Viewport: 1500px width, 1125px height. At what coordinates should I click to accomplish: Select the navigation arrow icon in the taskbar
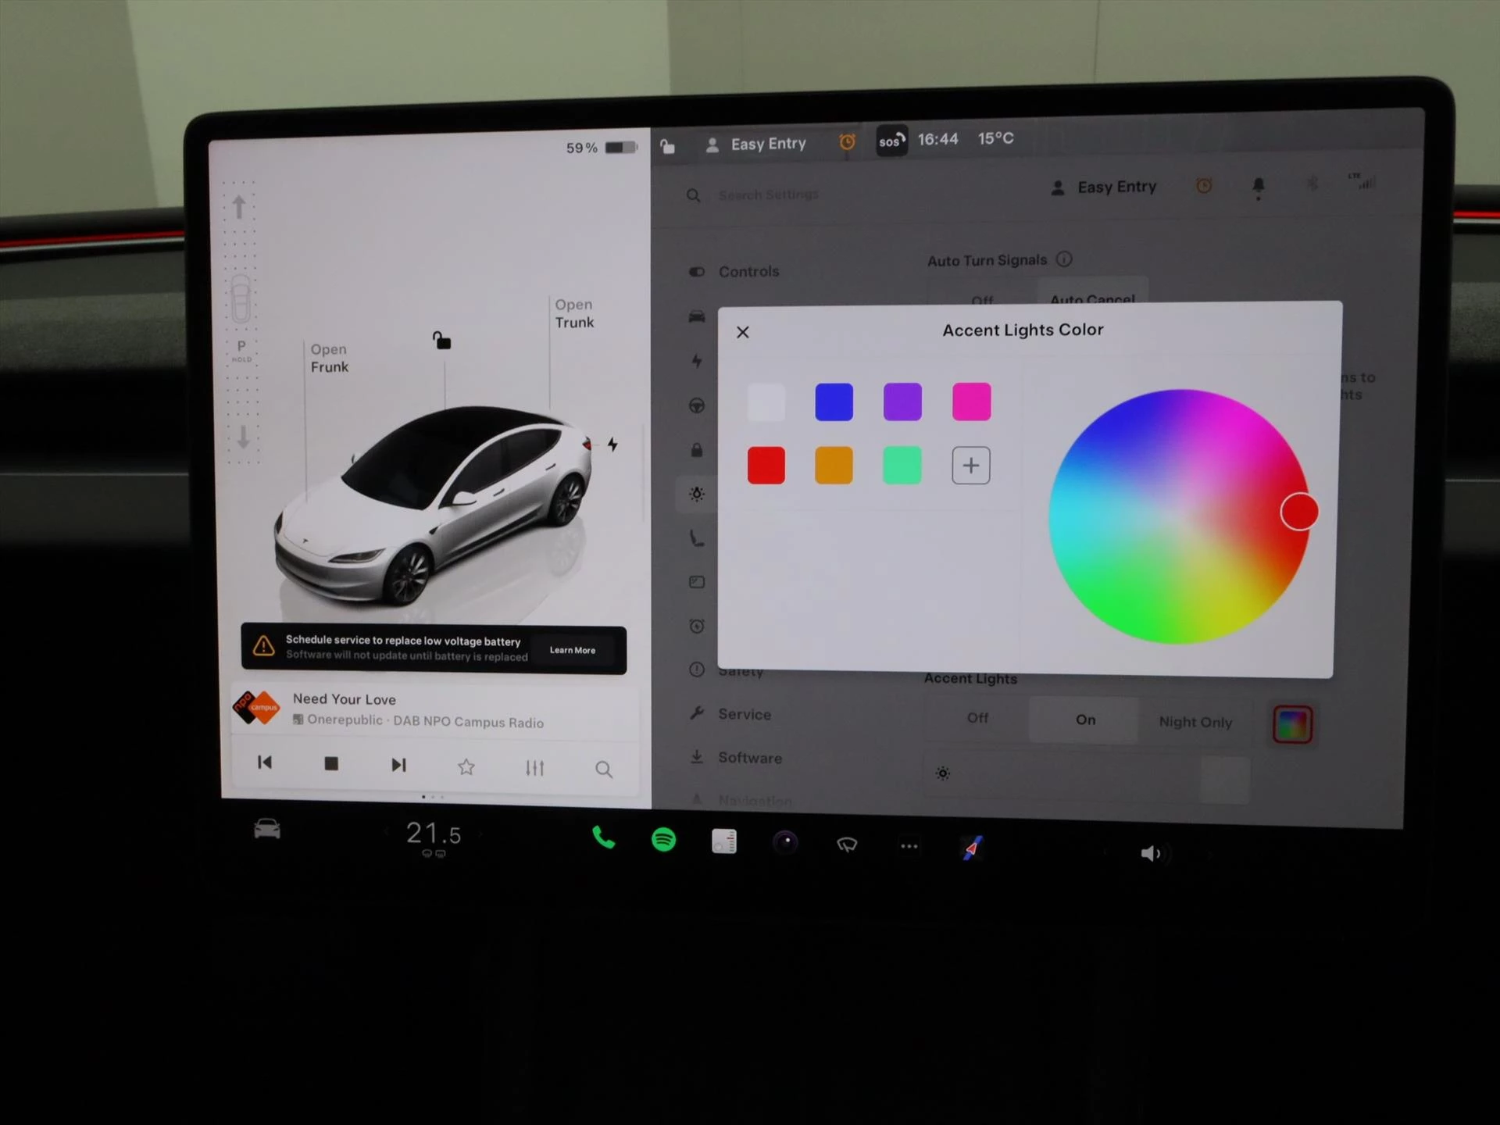[x=971, y=846]
